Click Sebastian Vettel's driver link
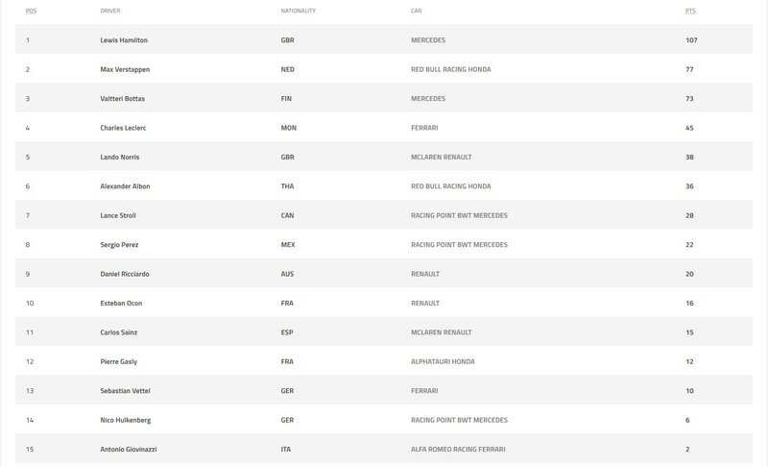This screenshot has height=467, width=768. pos(124,390)
